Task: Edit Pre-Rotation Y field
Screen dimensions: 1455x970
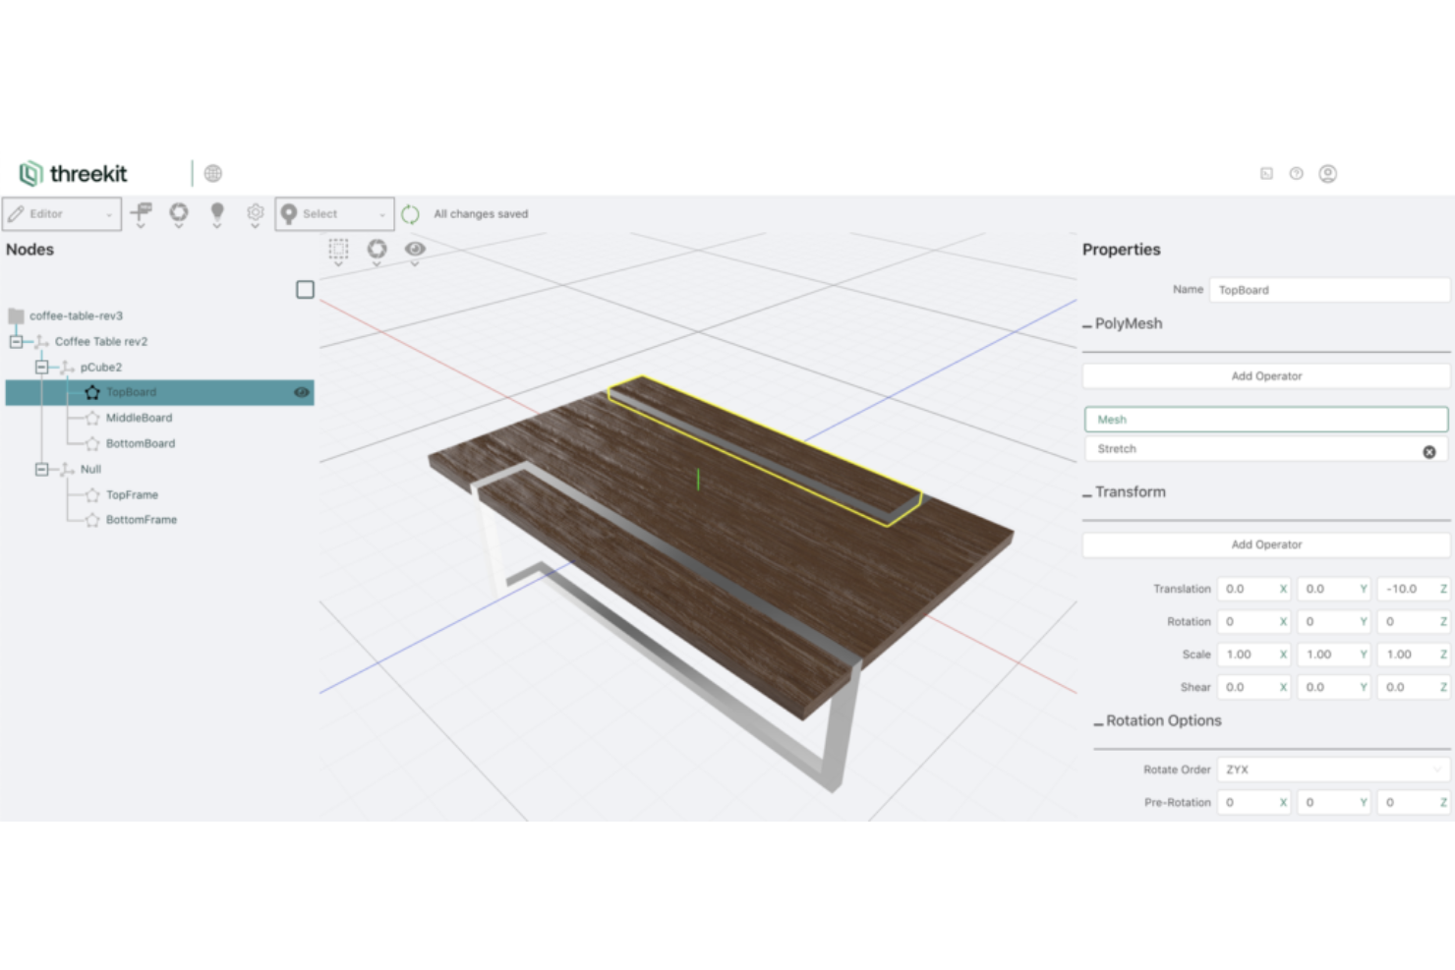Action: (x=1334, y=803)
